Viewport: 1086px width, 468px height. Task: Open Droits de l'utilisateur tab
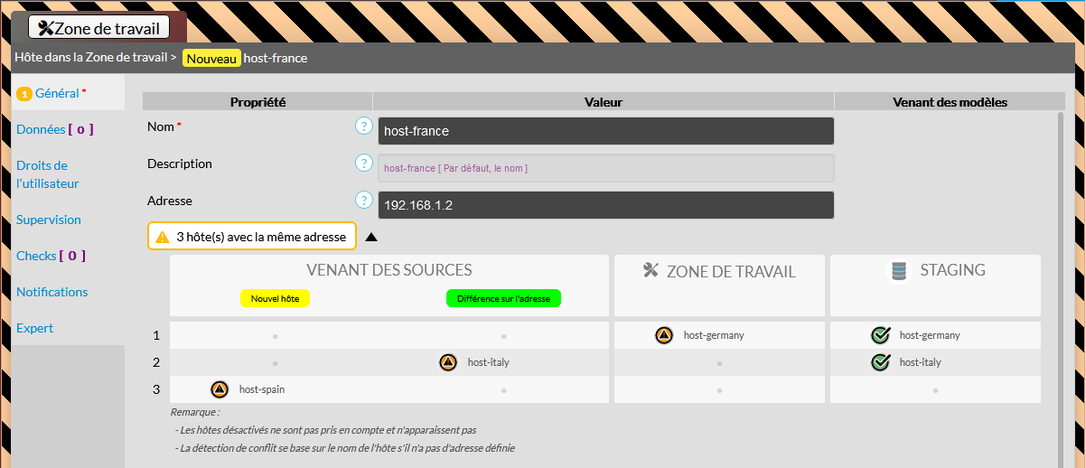click(x=48, y=174)
